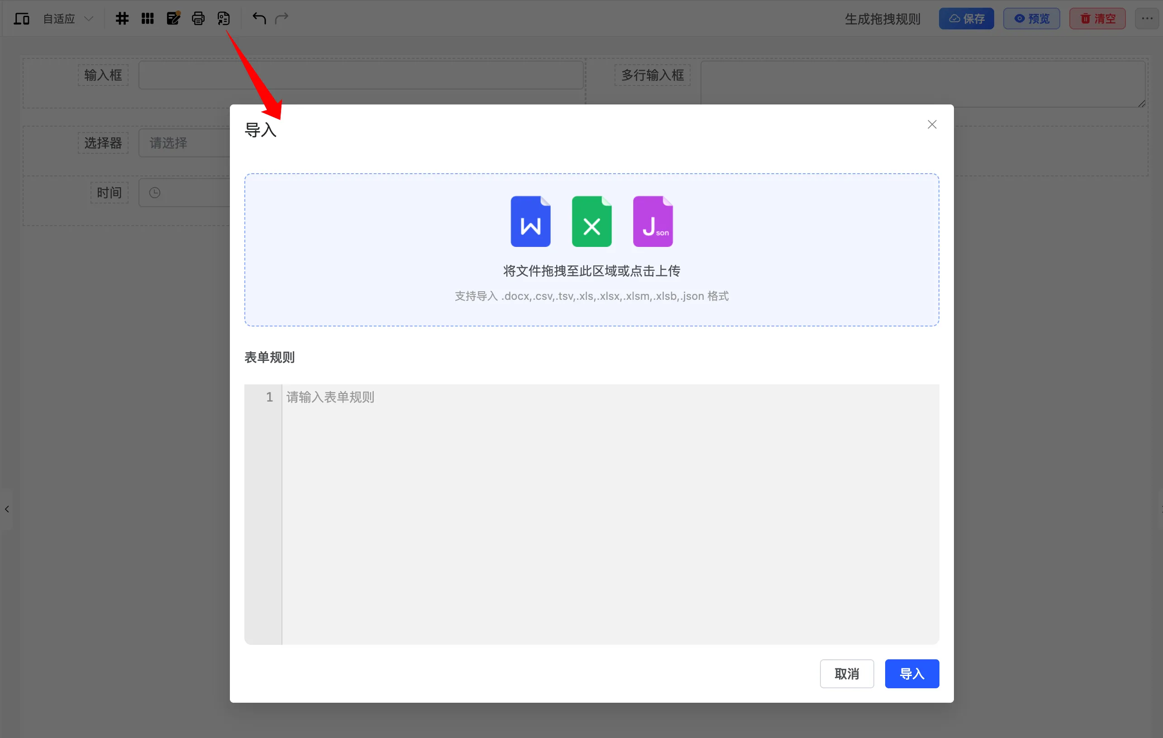Viewport: 1163px width, 738px height.
Task: Redo the last undone action
Action: point(281,19)
